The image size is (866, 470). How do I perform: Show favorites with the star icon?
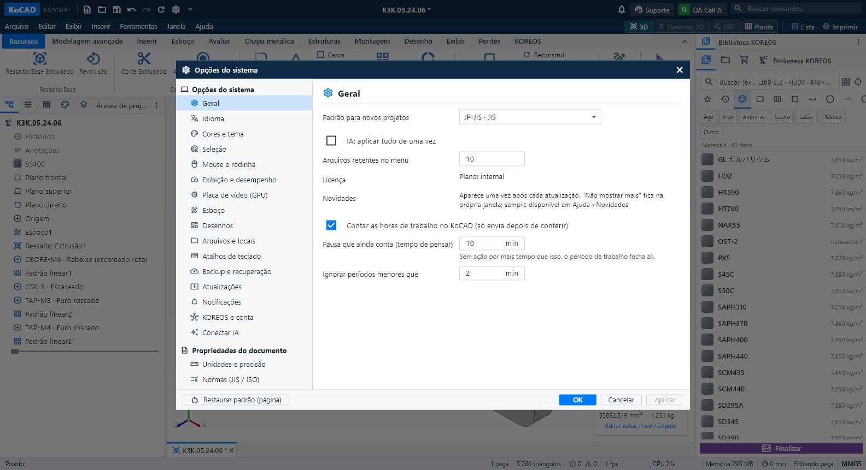707,99
